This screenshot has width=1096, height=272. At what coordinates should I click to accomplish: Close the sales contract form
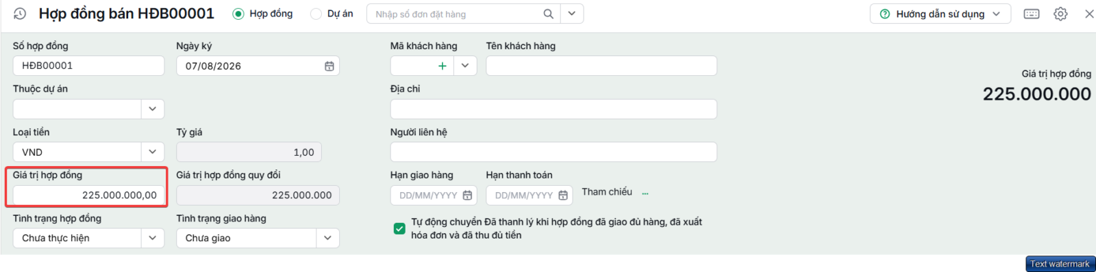1089,14
